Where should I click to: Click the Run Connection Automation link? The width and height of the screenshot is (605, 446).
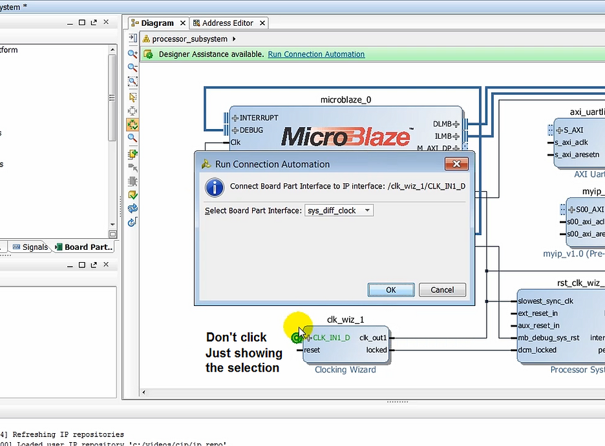tap(316, 54)
